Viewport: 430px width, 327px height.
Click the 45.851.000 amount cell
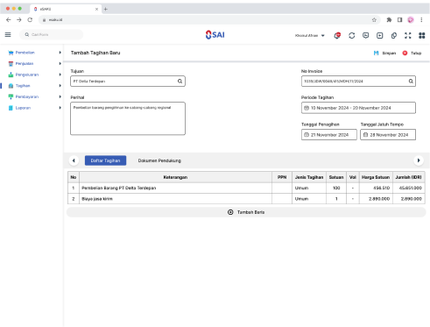click(409, 188)
